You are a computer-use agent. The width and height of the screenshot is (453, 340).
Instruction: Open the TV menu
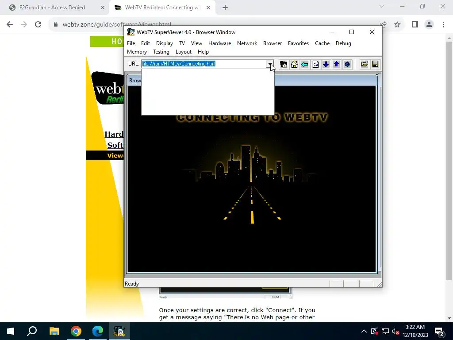[x=182, y=43]
